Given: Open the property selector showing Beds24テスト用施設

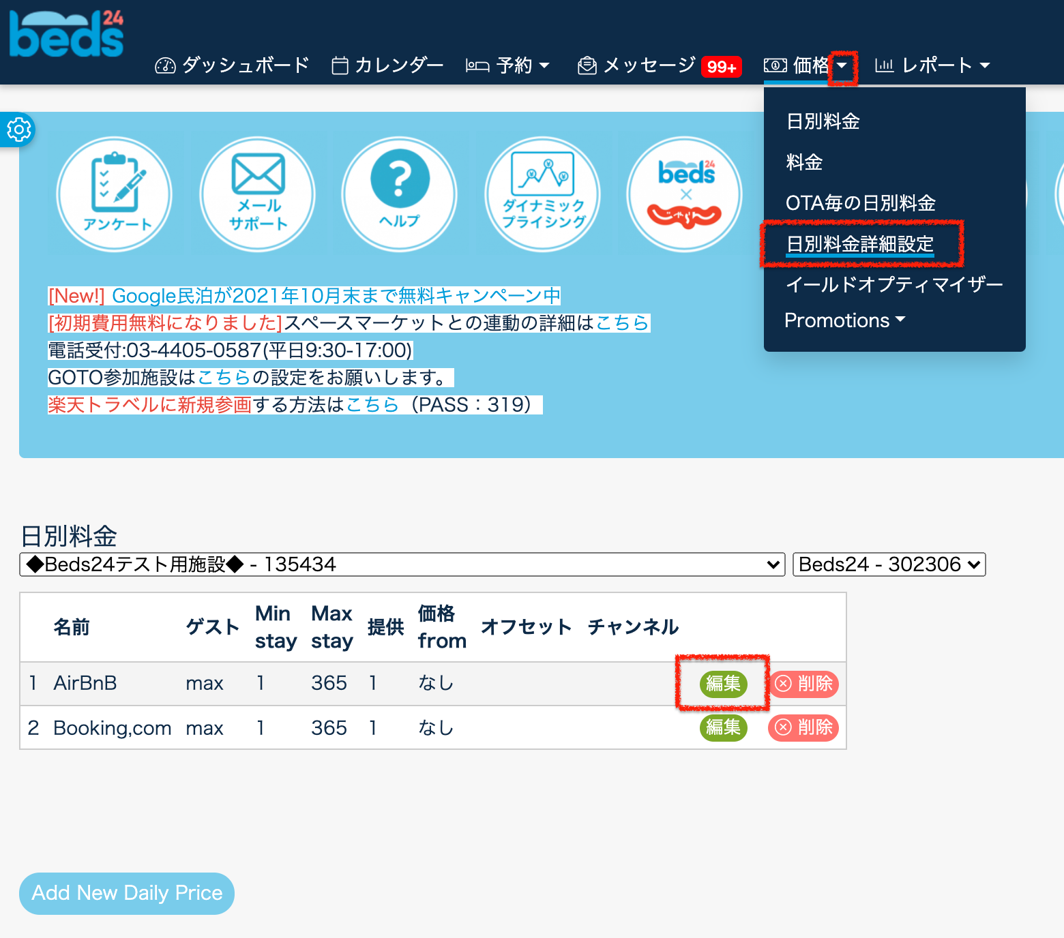Looking at the screenshot, I should coord(402,564).
